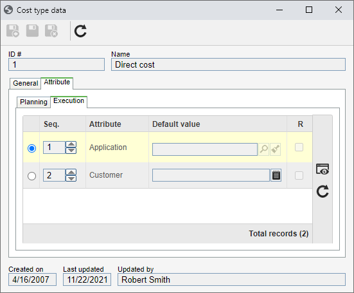354x293 pixels.
Task: Select the Application row radio button
Action: [x=32, y=148]
